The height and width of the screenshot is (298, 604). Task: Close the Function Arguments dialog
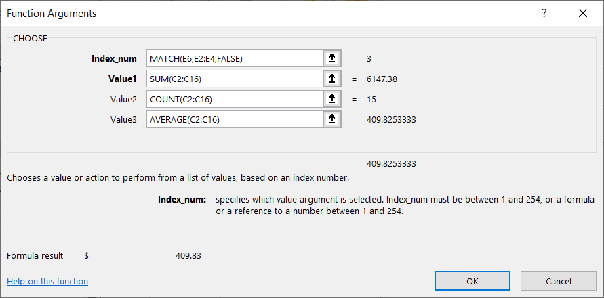(583, 13)
